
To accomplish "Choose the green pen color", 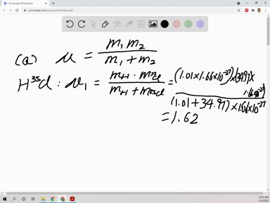I will (x=188, y=24).
